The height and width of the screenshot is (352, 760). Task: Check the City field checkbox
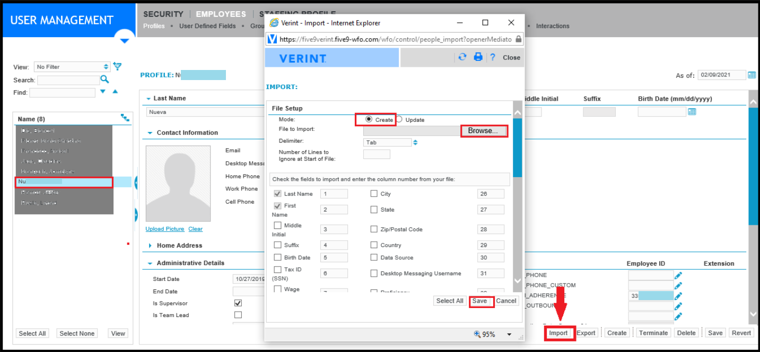coord(374,193)
